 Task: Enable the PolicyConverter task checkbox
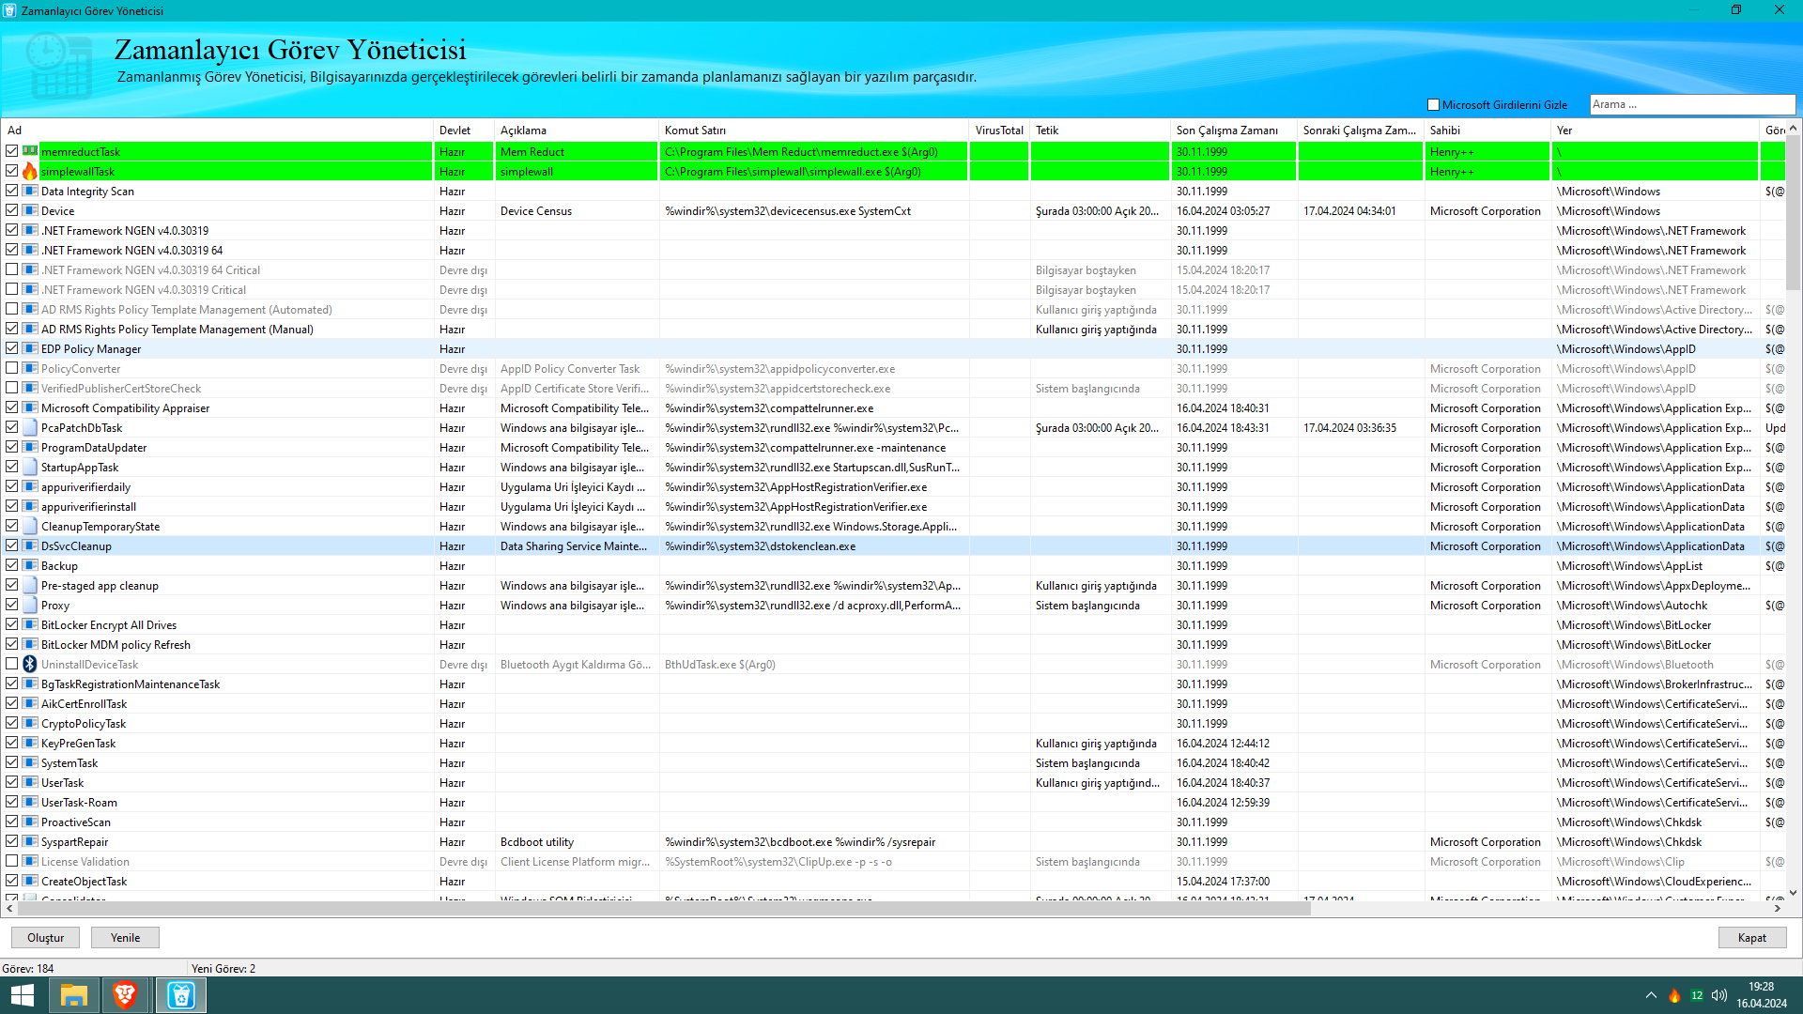[x=12, y=368]
